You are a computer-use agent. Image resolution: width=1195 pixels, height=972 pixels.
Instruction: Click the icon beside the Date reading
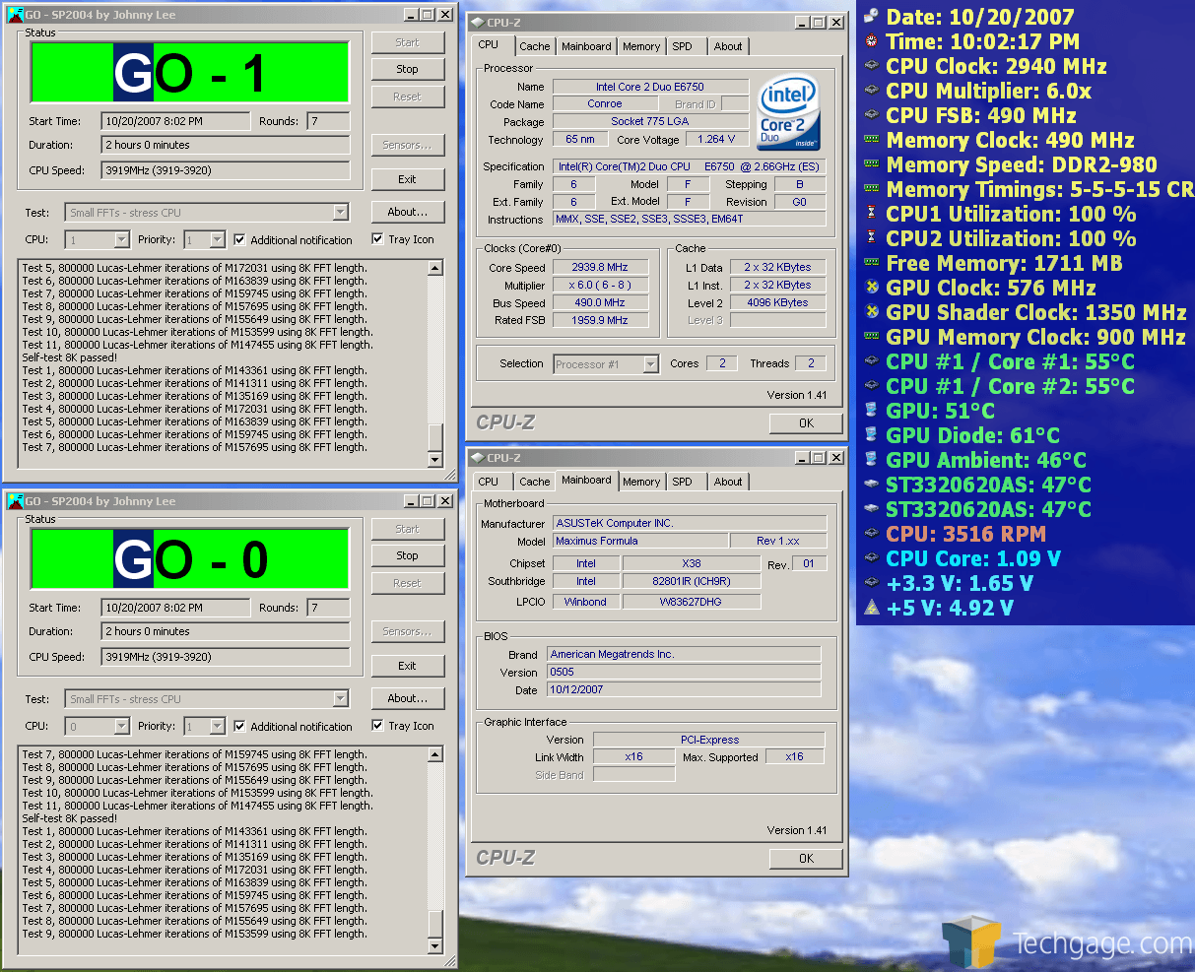(871, 17)
